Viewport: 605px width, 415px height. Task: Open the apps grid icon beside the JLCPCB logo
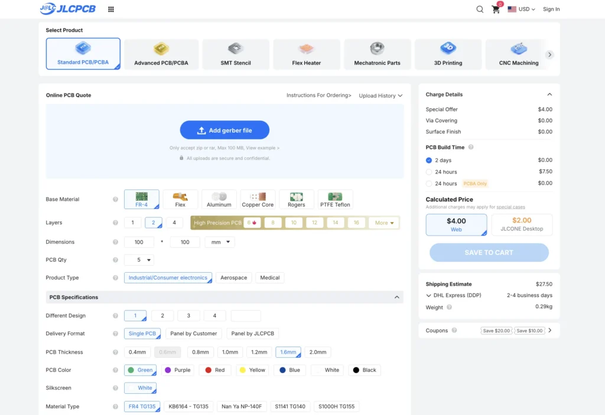[110, 9]
